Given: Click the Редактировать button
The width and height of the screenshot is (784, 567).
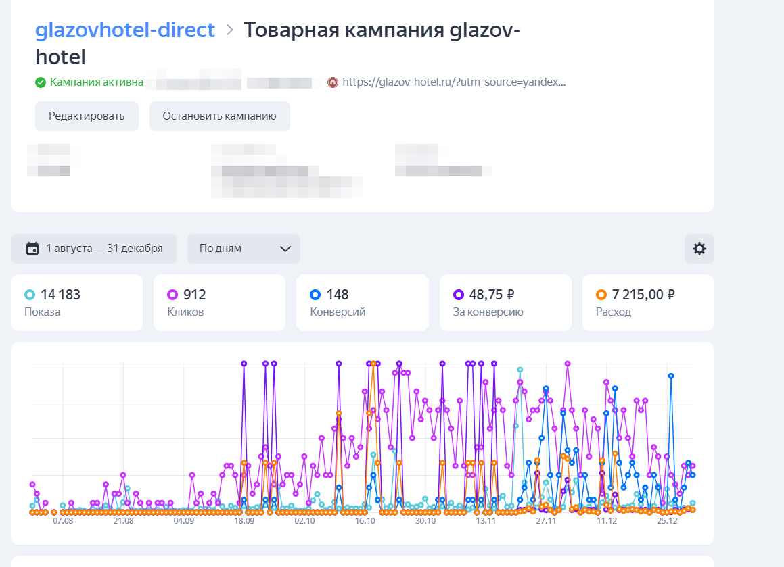Looking at the screenshot, I should 87,116.
